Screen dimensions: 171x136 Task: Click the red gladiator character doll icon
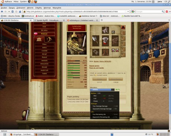[x=123, y=28]
